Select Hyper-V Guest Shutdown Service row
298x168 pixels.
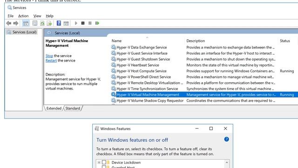coord(204,59)
